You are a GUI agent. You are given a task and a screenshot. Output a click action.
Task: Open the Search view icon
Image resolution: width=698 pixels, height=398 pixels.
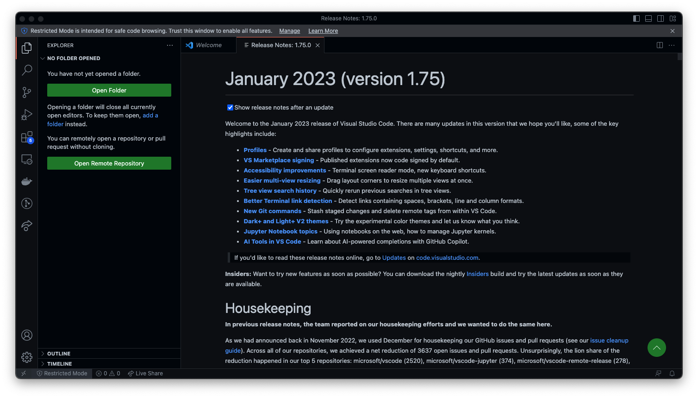tap(27, 70)
